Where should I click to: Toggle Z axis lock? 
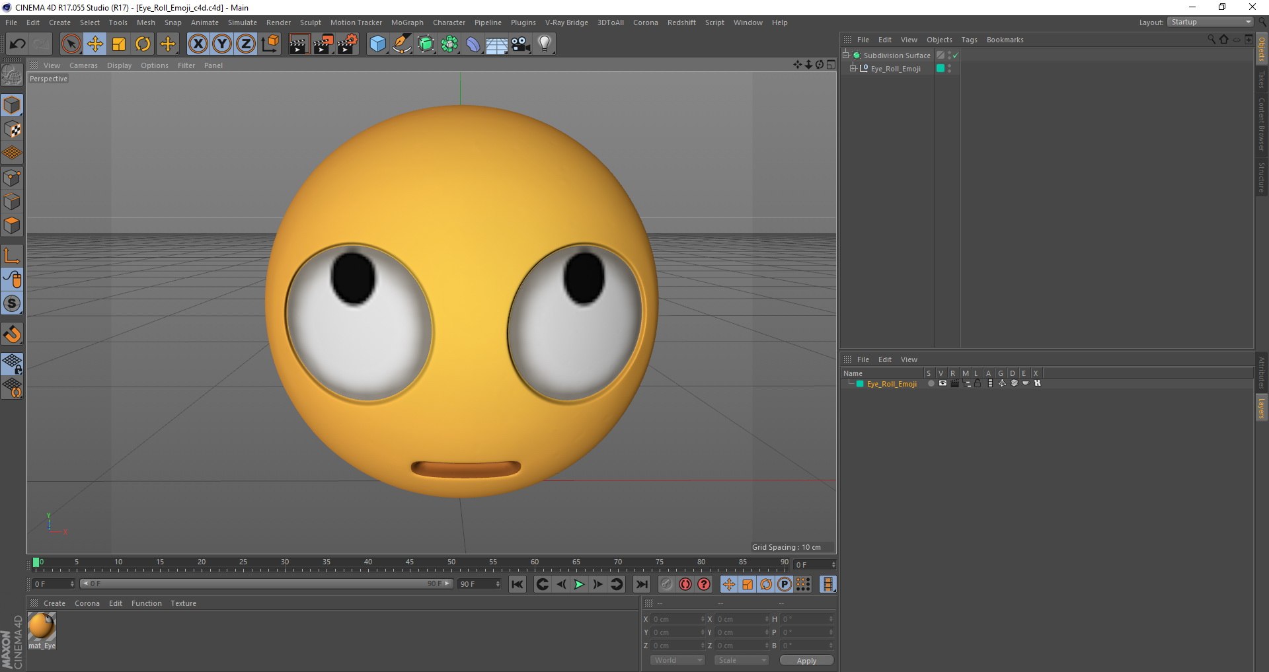pyautogui.click(x=246, y=44)
